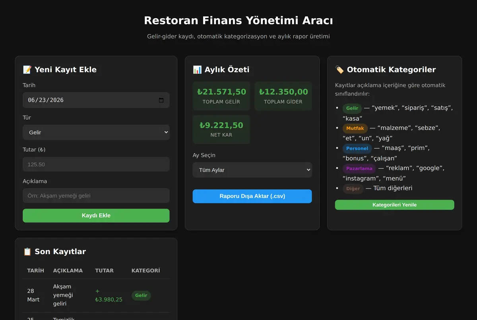477x320 pixels.
Task: Select the Personel category badge
Action: (357, 148)
